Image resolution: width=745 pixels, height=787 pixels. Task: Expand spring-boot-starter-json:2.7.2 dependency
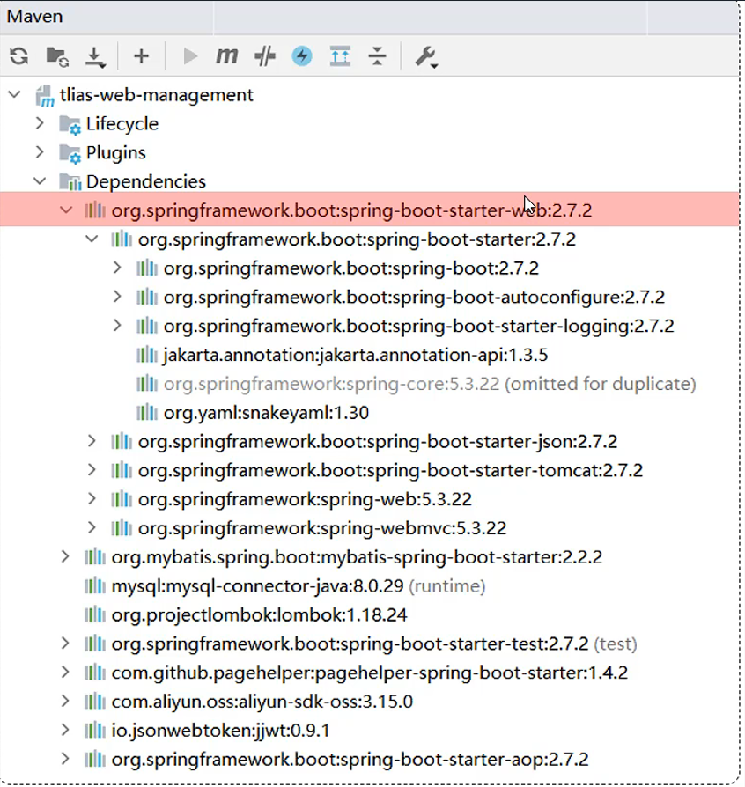pos(92,441)
